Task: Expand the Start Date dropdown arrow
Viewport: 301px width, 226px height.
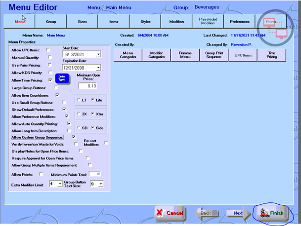Action: 98,54
